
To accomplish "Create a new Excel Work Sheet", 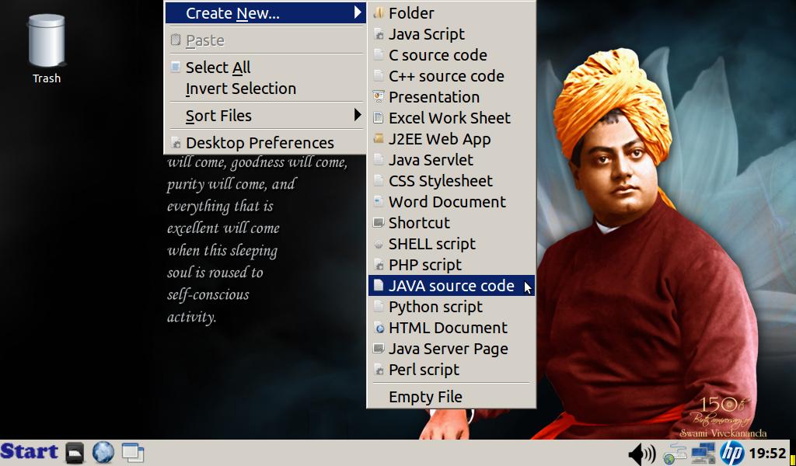I will point(451,118).
